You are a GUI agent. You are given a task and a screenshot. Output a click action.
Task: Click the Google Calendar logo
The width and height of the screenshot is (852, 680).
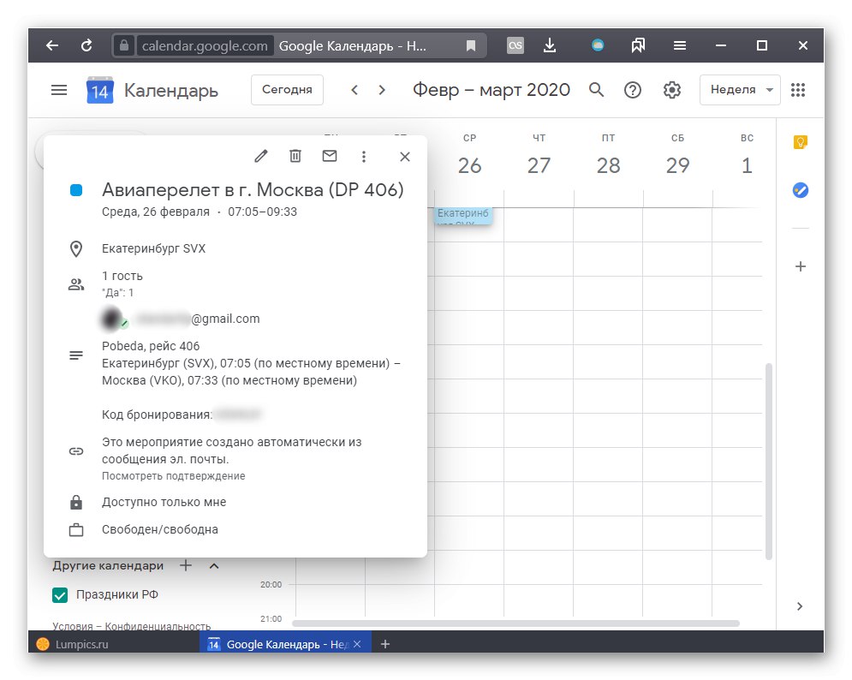[x=100, y=90]
